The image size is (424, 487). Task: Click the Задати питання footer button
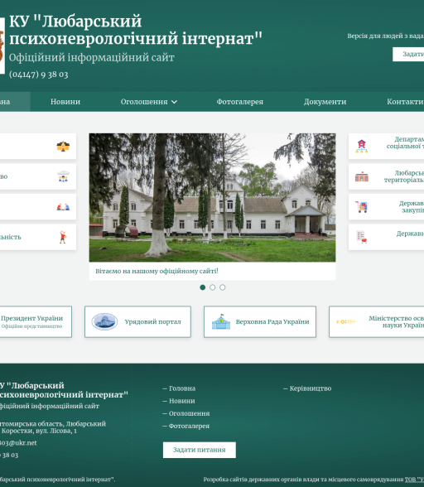click(x=200, y=450)
